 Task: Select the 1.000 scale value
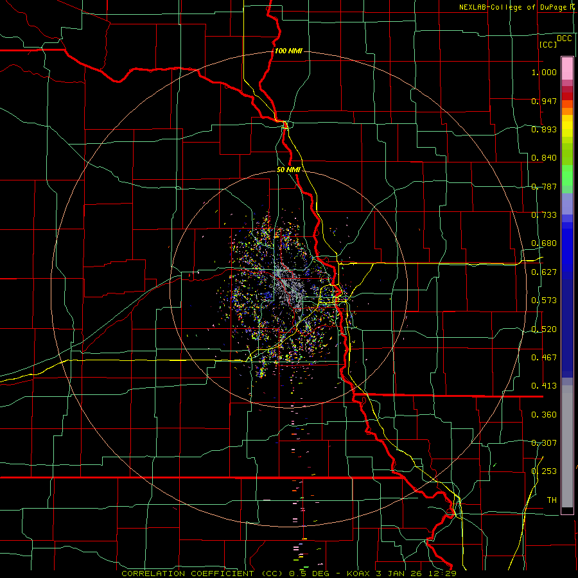pyautogui.click(x=544, y=72)
